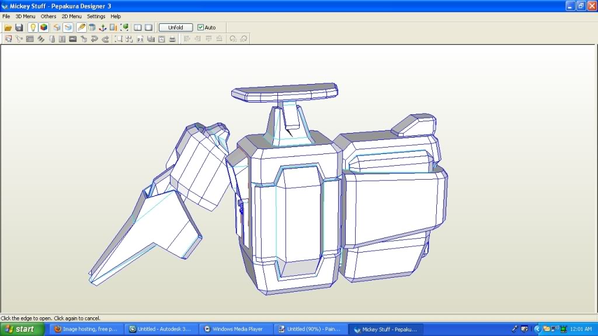Expand the Settings menu
Viewport: 598px width, 336px height.
tap(96, 16)
